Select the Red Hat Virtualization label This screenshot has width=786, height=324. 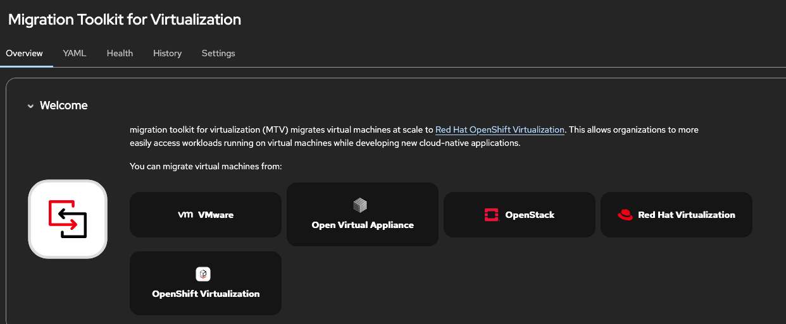pyautogui.click(x=687, y=215)
